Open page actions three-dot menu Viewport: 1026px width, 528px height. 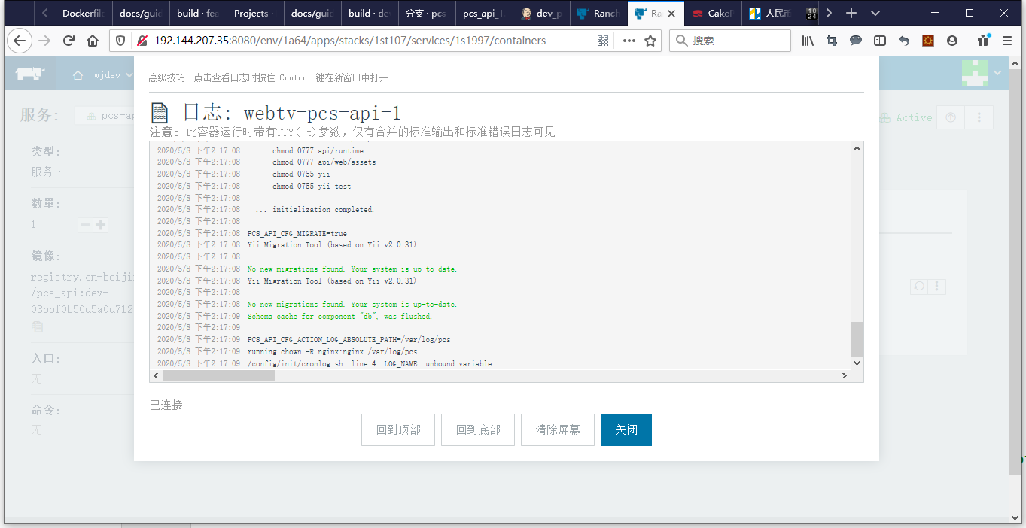point(628,41)
